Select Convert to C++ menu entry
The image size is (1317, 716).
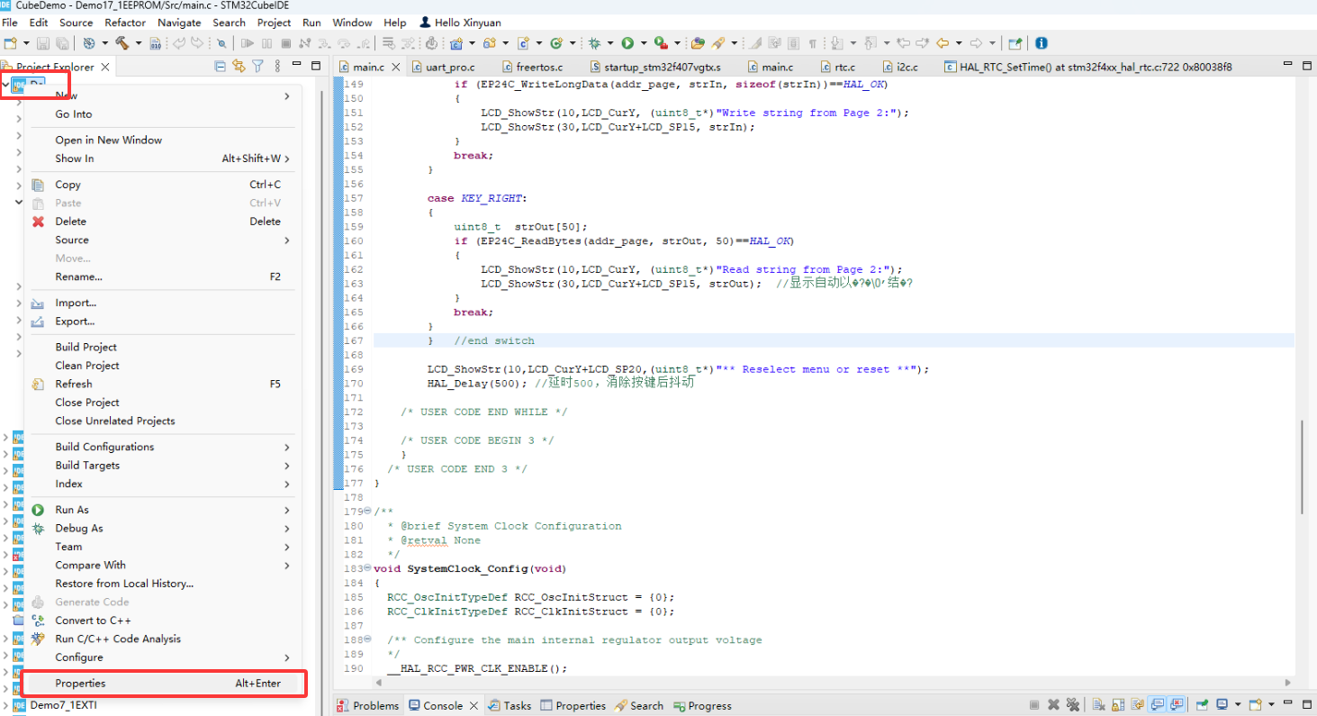(162, 621)
